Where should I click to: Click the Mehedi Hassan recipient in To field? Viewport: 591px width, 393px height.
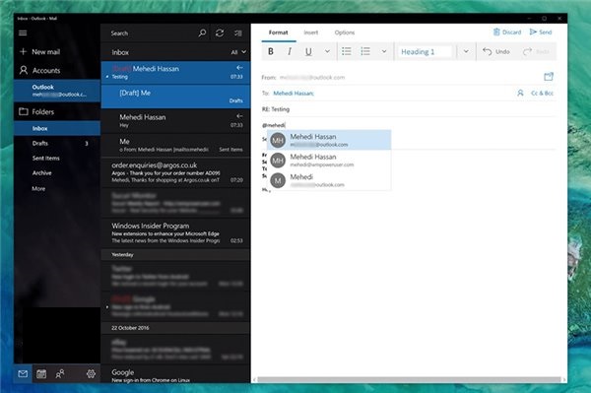294,93
